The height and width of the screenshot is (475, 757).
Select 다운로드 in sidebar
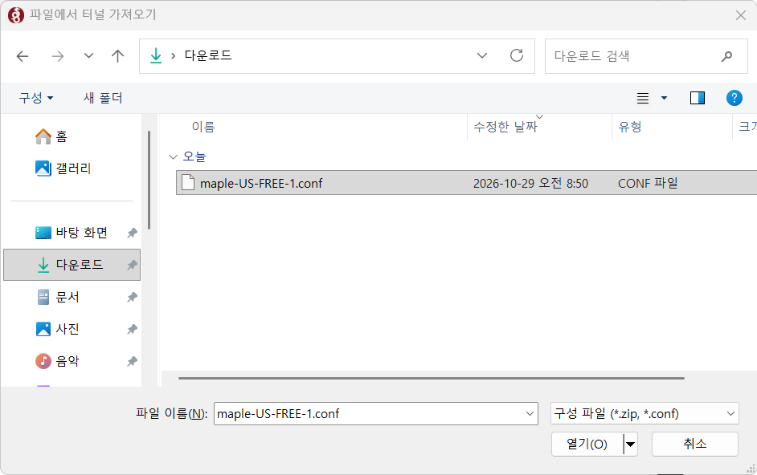[72, 265]
